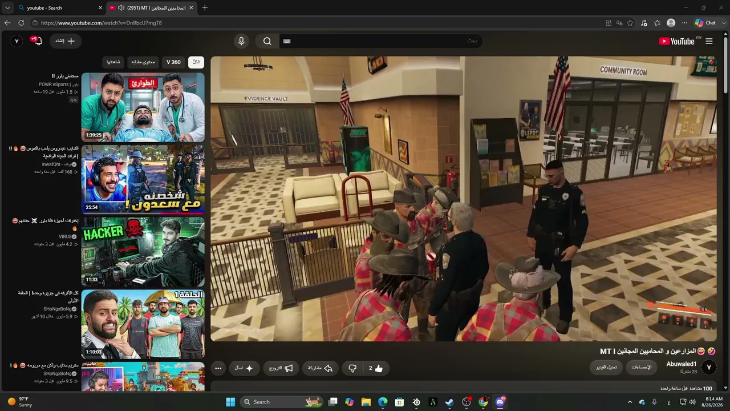Open the browser profile icon
Viewport: 730px width, 411px height.
coord(671,23)
